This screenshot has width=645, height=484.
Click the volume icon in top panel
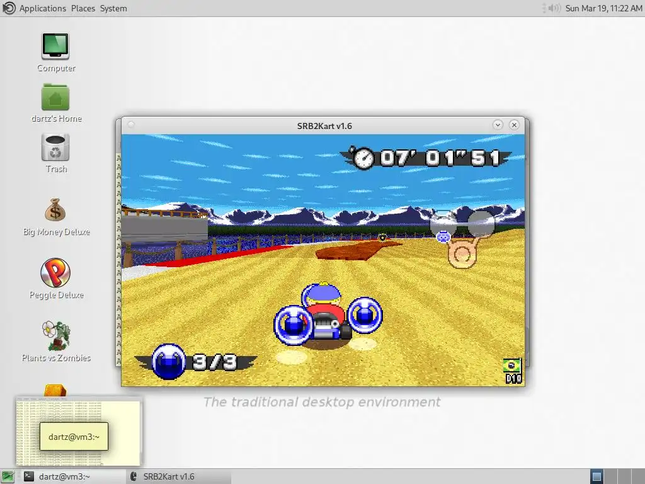[x=554, y=8]
